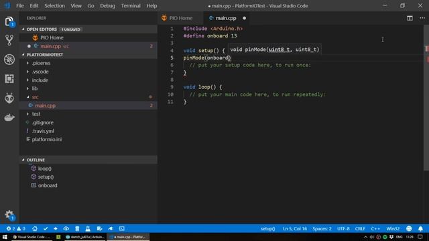This screenshot has width=429, height=241.
Task: Expand the lib folder
Action: 88,88
